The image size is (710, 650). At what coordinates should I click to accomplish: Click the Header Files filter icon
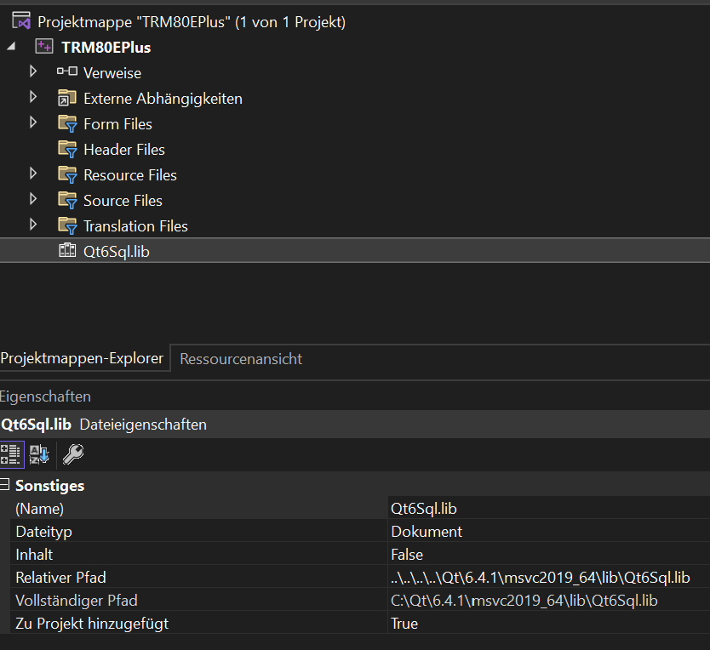click(x=66, y=149)
